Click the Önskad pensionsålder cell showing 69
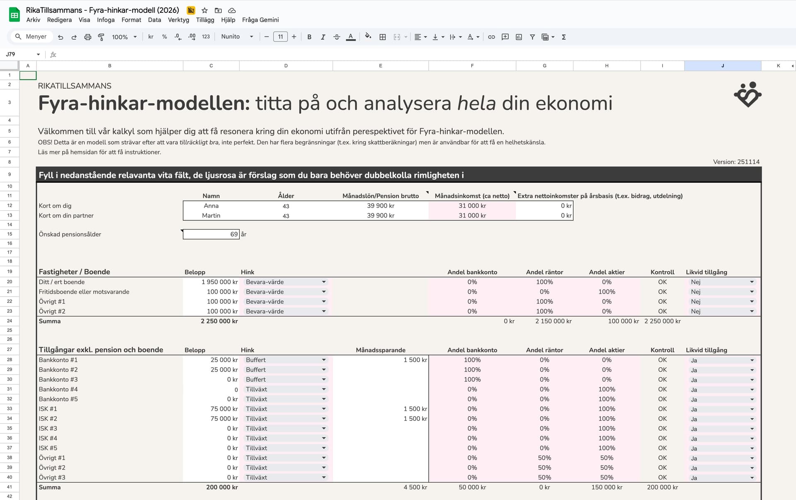This screenshot has width=796, height=500. [x=211, y=234]
